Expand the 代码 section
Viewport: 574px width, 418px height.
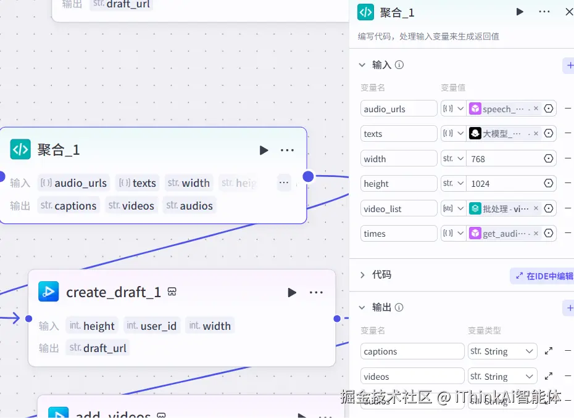coord(364,276)
